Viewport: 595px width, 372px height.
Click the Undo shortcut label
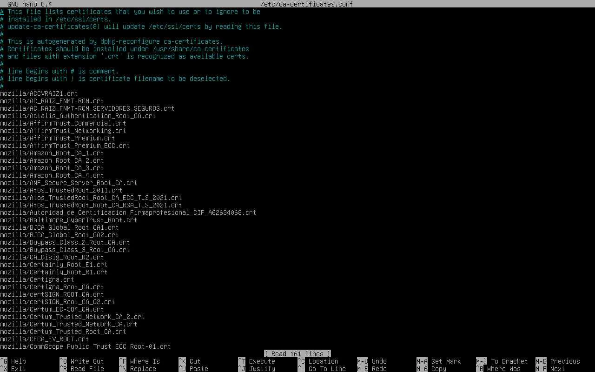pos(379,361)
